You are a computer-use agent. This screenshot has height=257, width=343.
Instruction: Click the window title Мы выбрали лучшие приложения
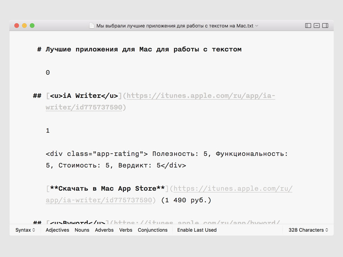click(175, 26)
